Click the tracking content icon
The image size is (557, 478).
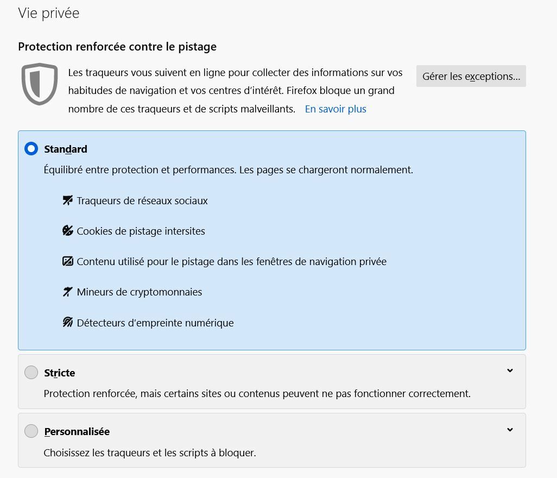click(x=67, y=261)
